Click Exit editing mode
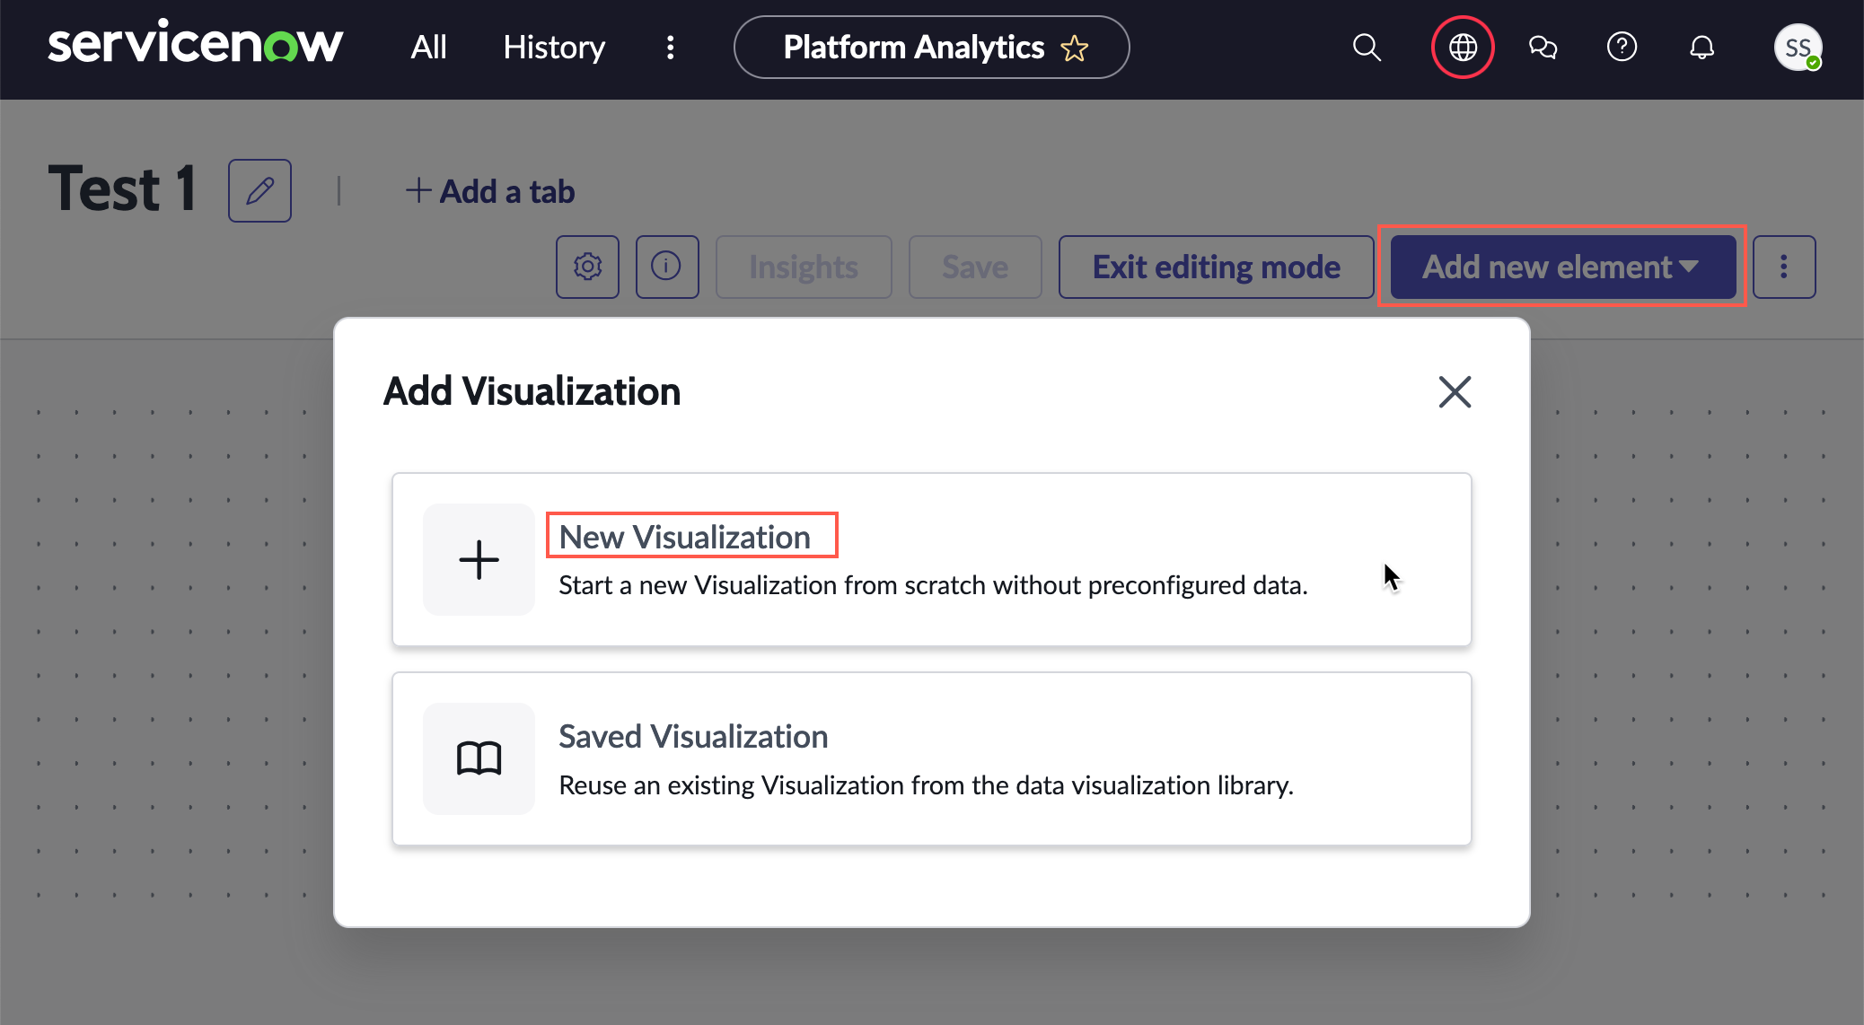Image resolution: width=1864 pixels, height=1025 pixels. 1216,267
